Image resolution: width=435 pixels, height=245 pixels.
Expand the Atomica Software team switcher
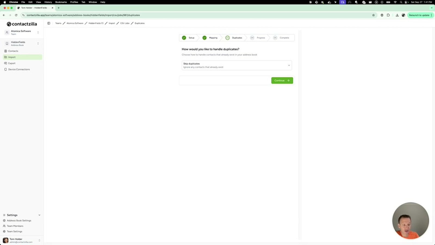(22, 32)
